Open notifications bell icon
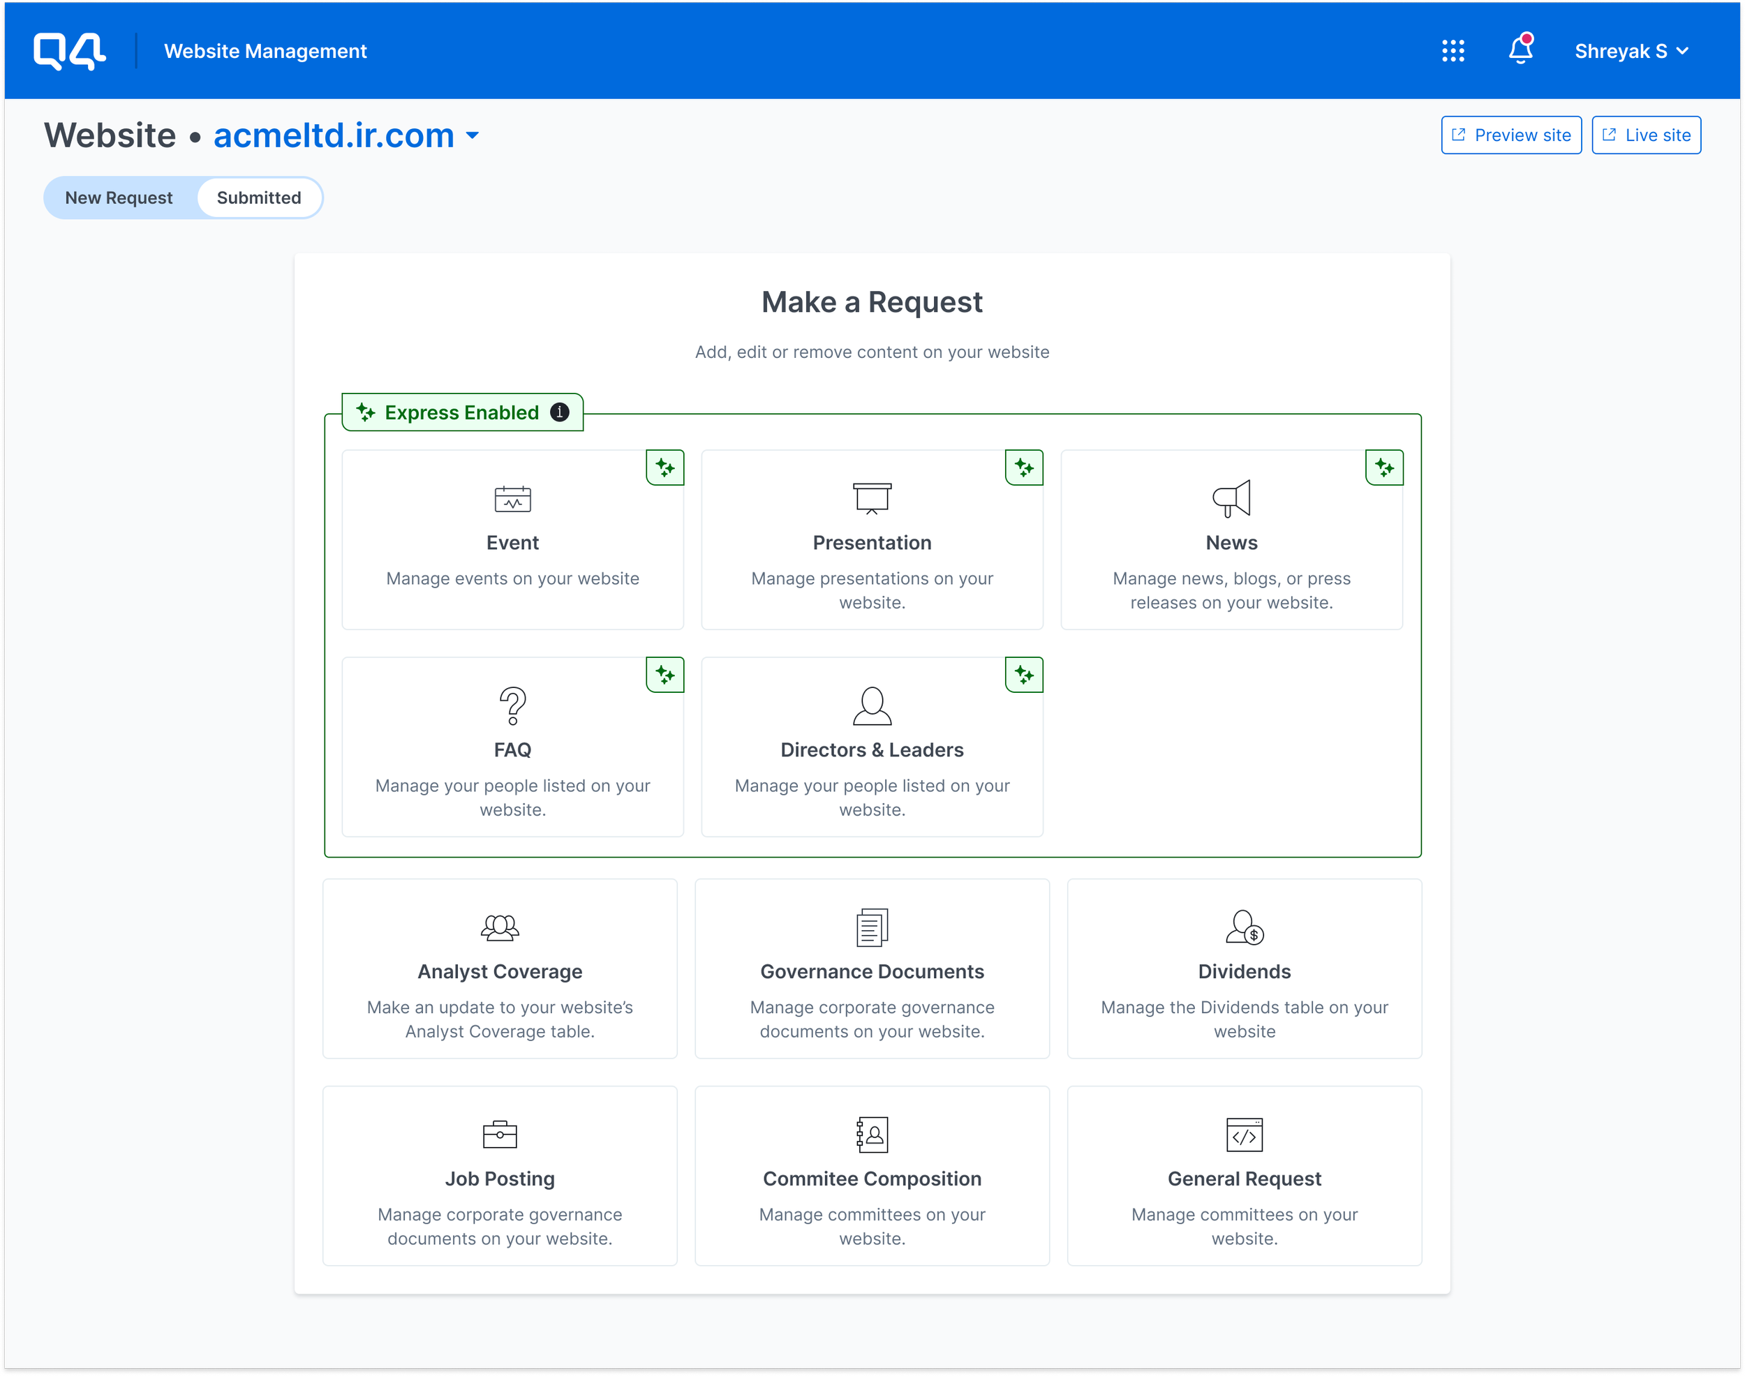This screenshot has width=1745, height=1376. point(1520,50)
